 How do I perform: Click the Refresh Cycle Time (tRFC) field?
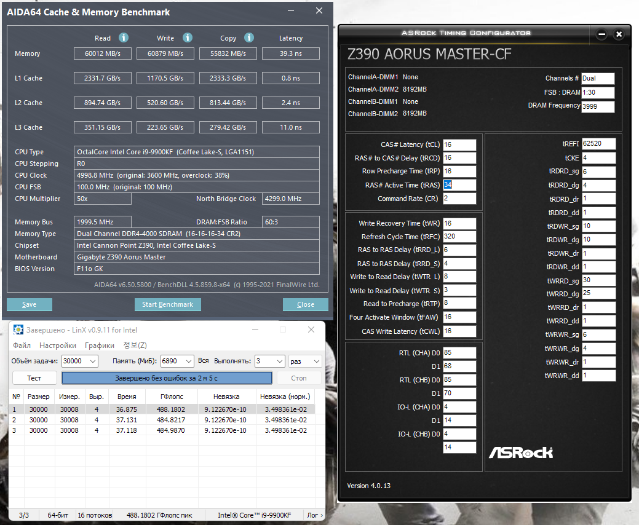click(459, 236)
